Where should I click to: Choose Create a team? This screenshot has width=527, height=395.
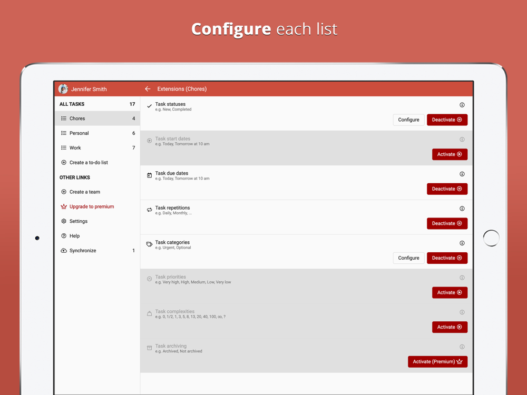(97, 192)
